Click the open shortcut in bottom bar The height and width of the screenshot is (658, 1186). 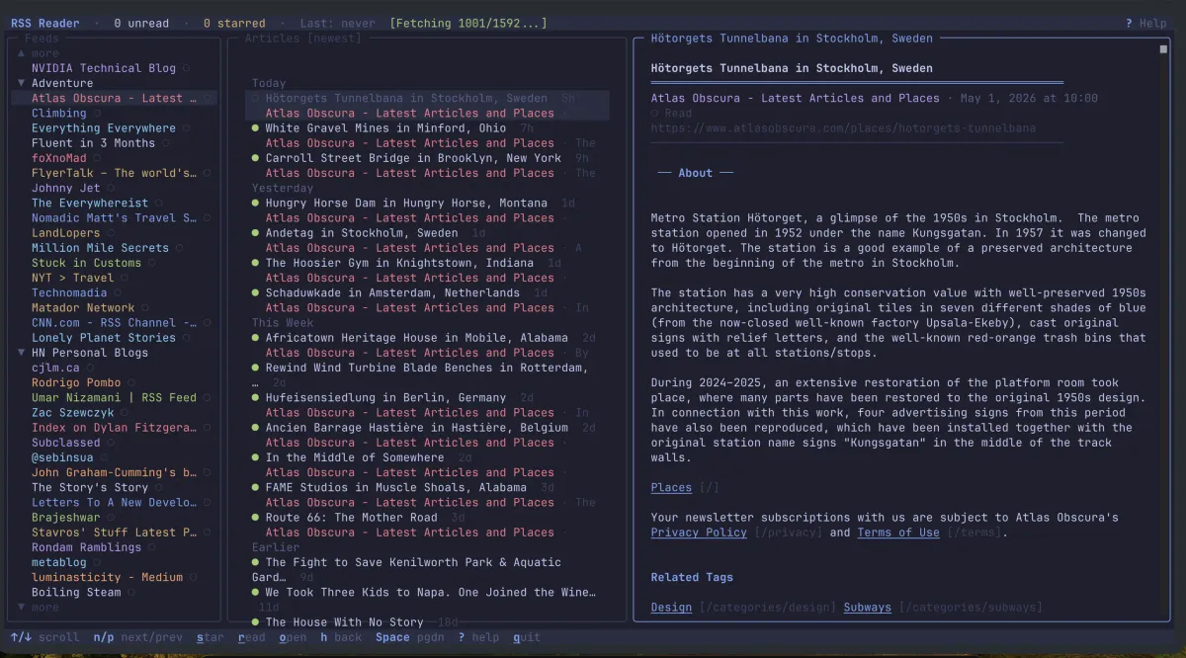click(293, 638)
